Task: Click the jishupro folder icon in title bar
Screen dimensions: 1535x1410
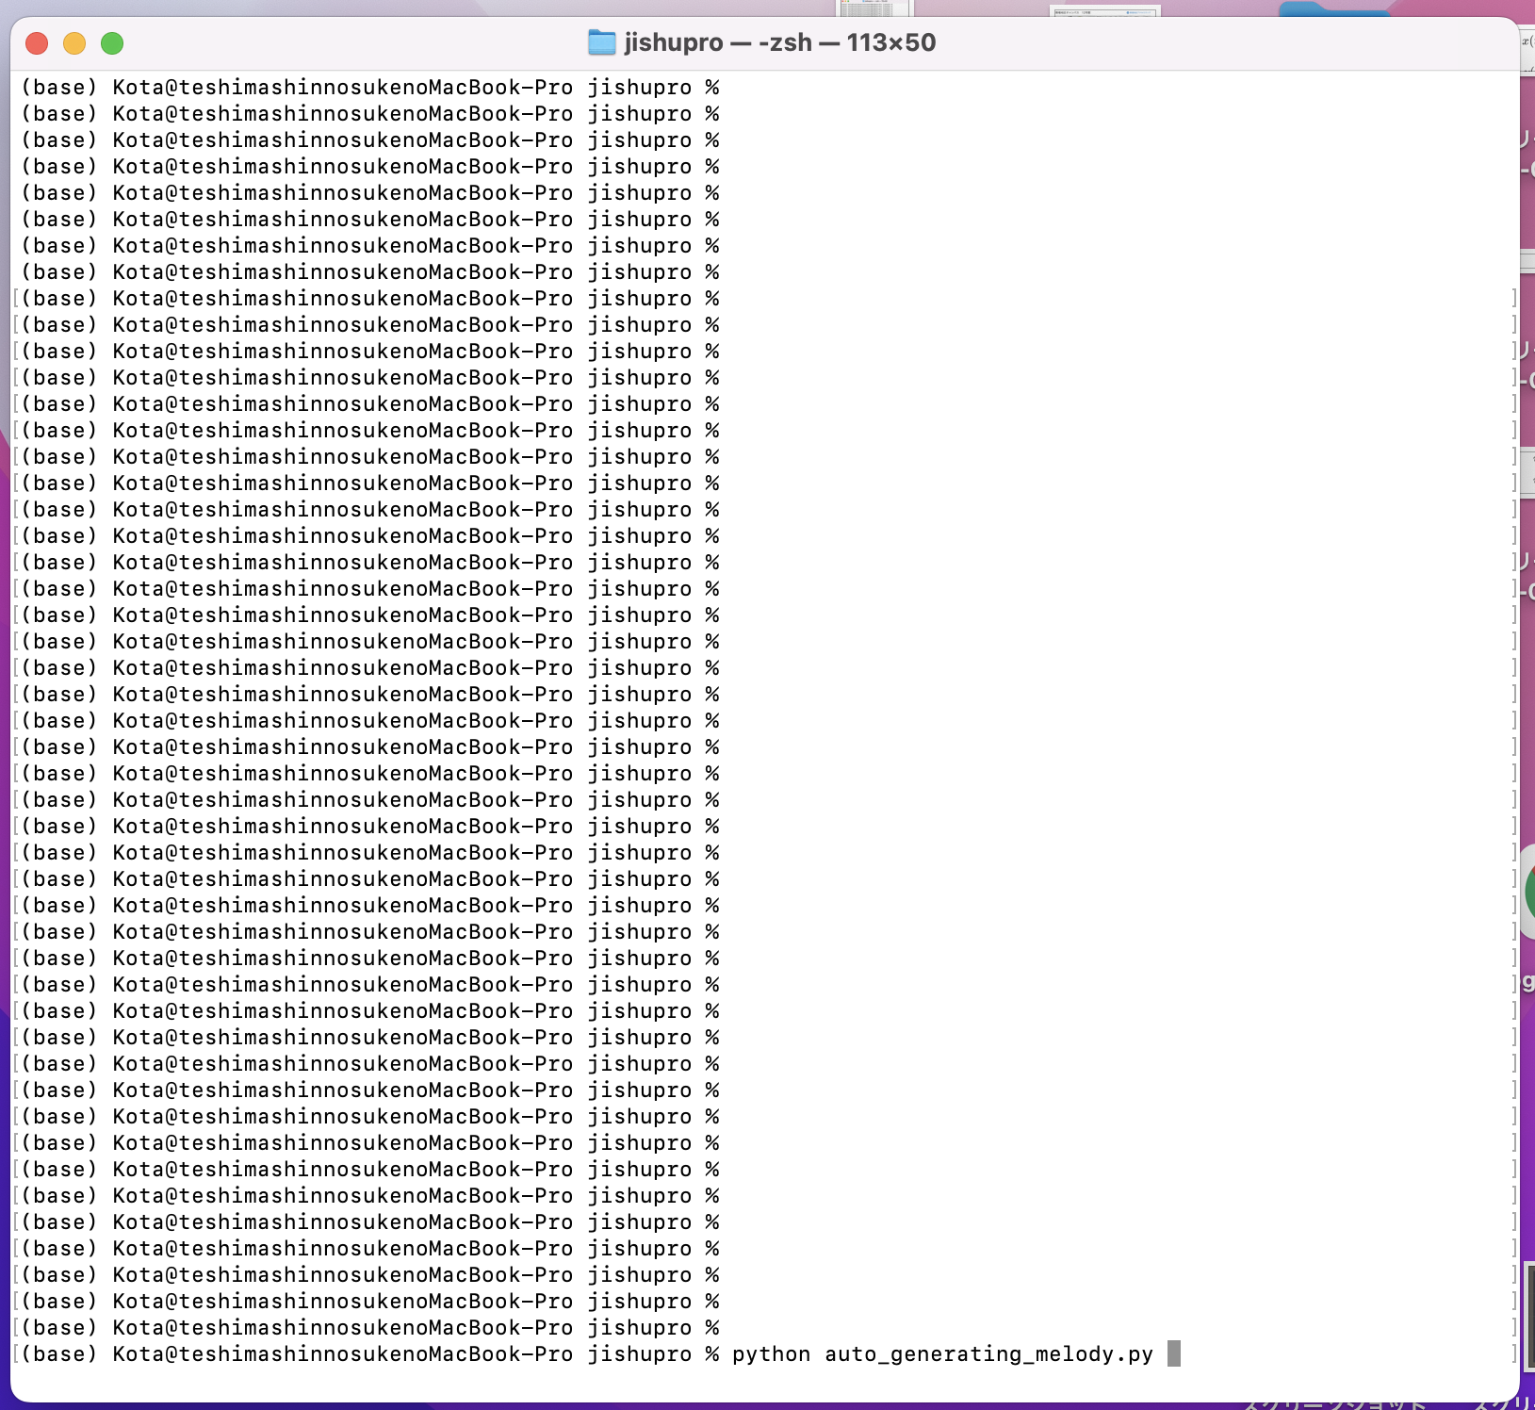Action: tap(601, 42)
